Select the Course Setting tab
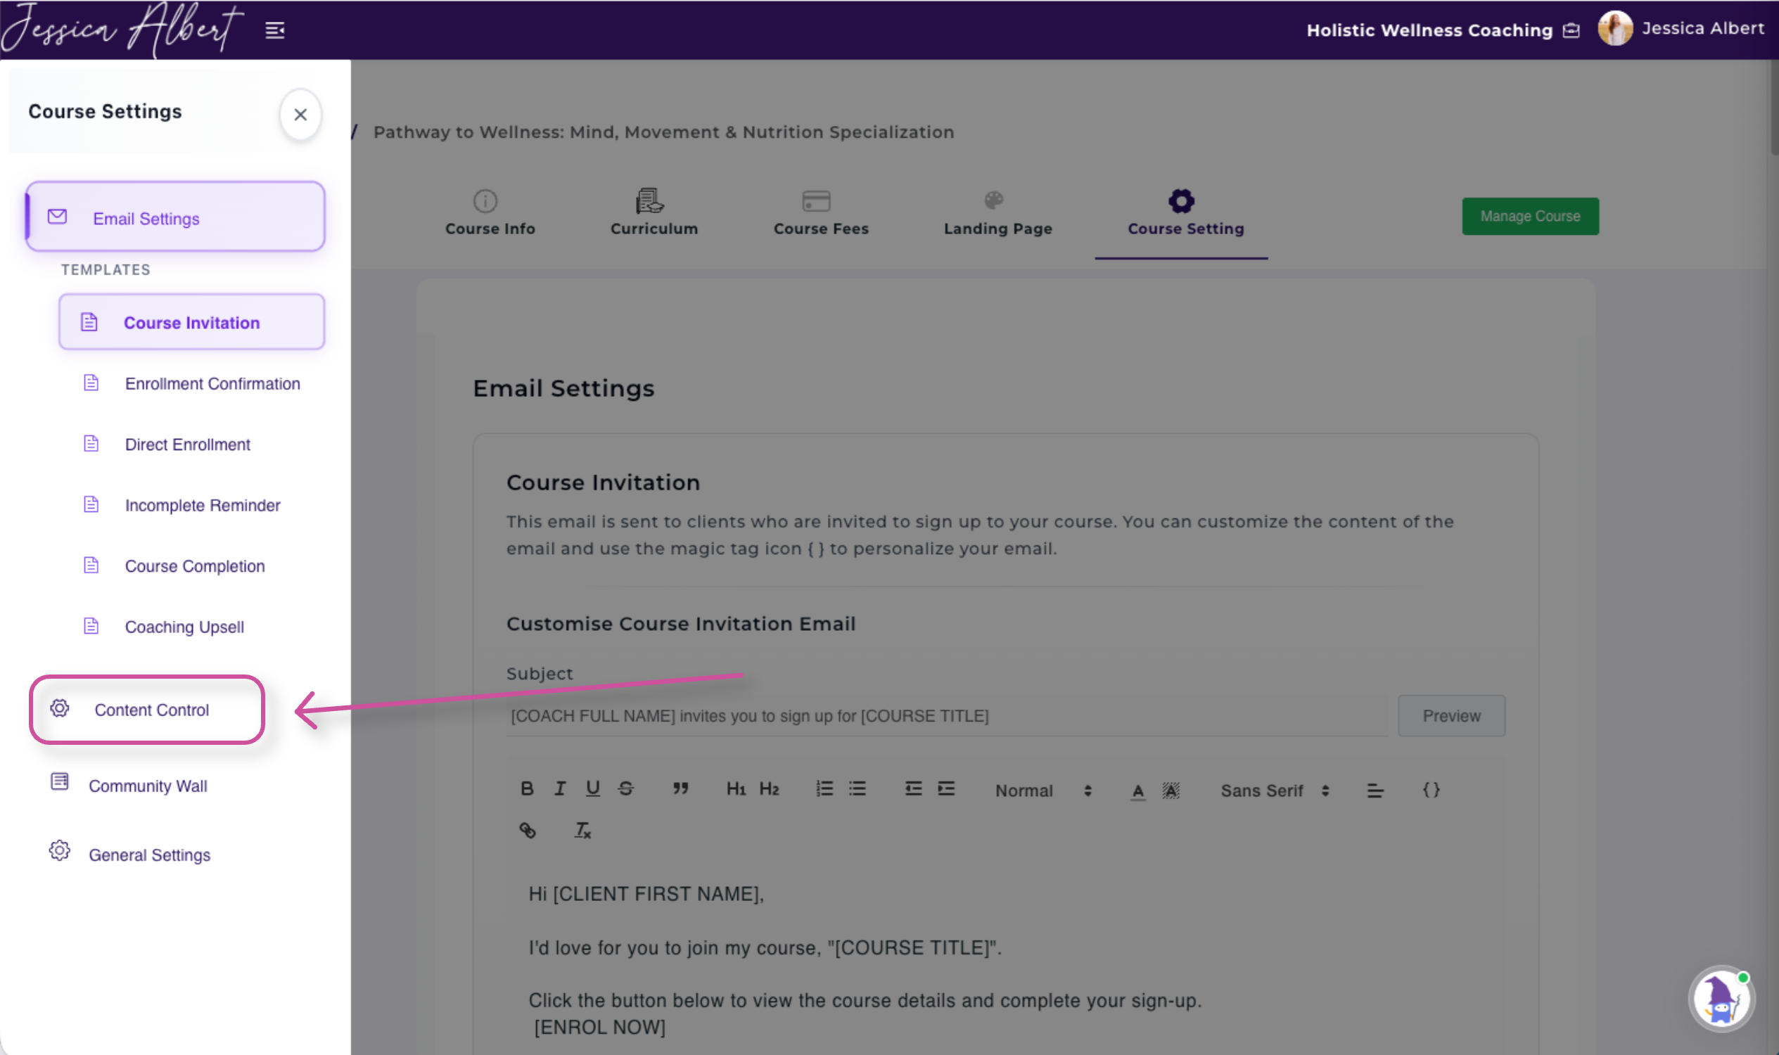This screenshot has height=1055, width=1779. [1185, 212]
